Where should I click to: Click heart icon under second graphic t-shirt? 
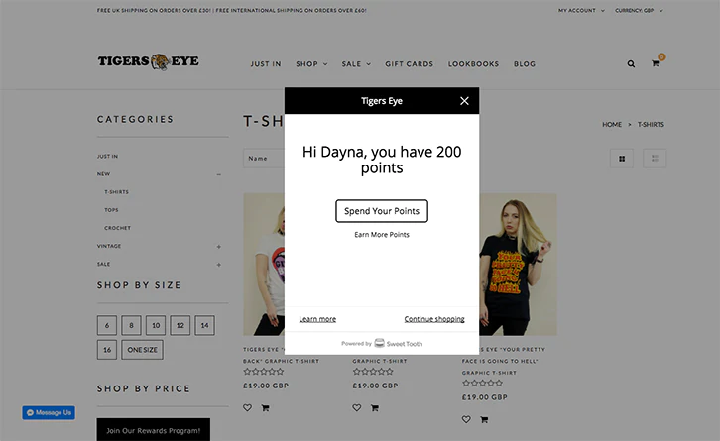[x=357, y=407]
